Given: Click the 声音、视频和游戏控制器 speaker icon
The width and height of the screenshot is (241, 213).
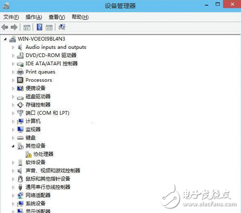Looking at the screenshot, I should pyautogui.click(x=20, y=171).
